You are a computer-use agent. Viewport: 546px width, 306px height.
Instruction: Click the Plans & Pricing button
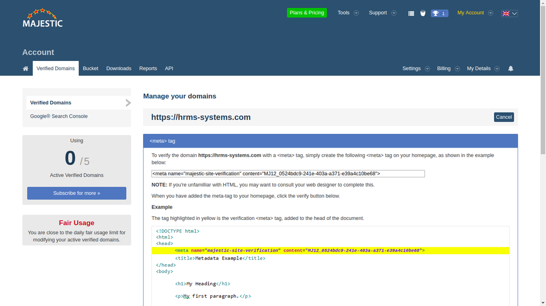click(x=307, y=13)
